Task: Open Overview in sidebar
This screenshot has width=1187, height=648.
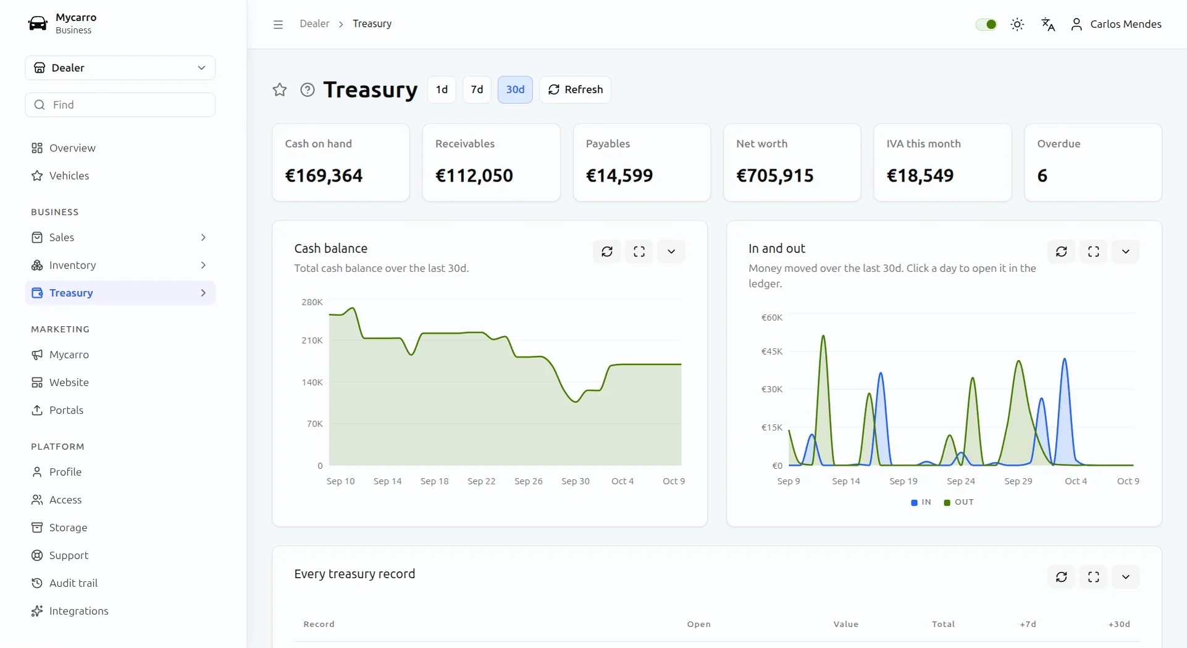Action: [x=120, y=148]
